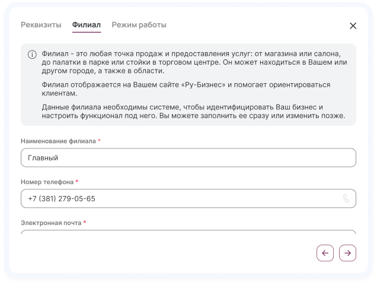
Task: Select the Филиал tab
Action: (86, 25)
